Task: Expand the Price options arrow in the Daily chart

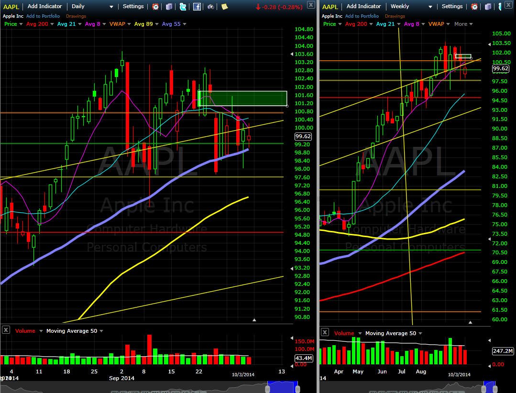Action: tap(21, 24)
